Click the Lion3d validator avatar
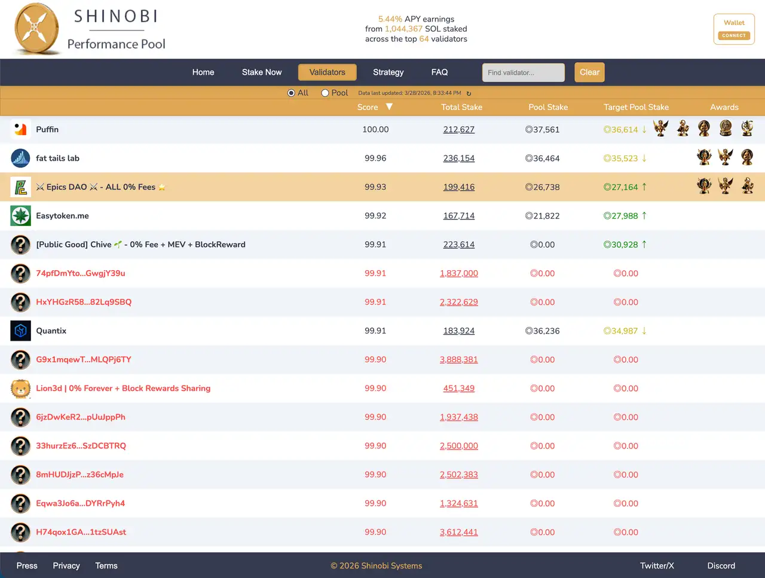Image resolution: width=765 pixels, height=578 pixels. click(20, 388)
